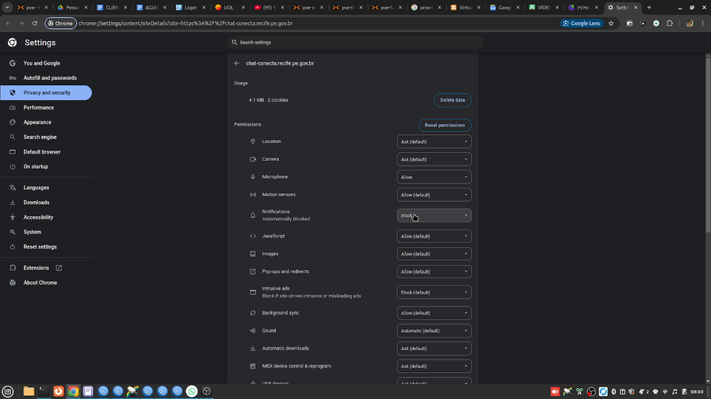Open the Location permission dropdown
This screenshot has height=399, width=711.
tap(434, 142)
